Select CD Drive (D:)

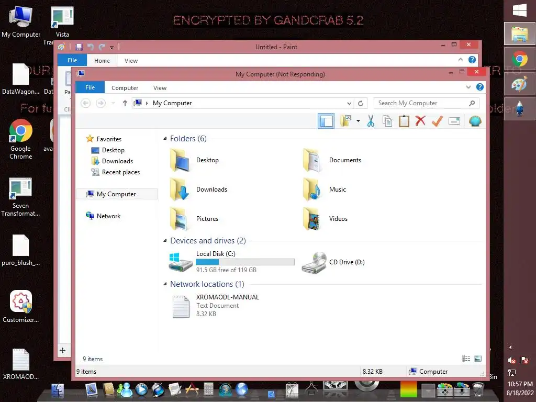coord(333,262)
